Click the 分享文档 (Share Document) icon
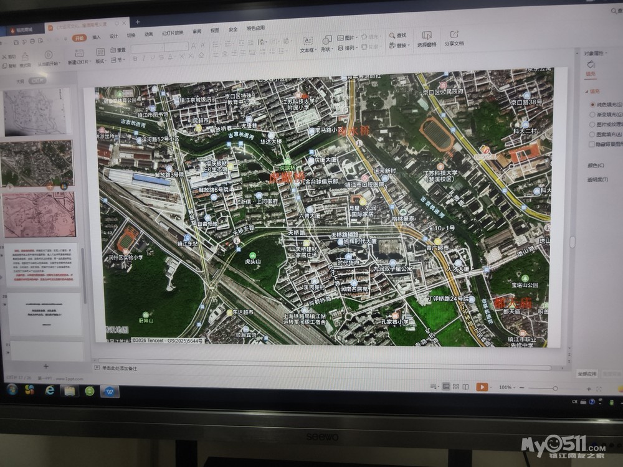623x467 pixels. click(454, 34)
